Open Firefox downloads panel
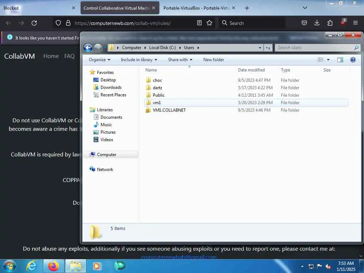 317,23
